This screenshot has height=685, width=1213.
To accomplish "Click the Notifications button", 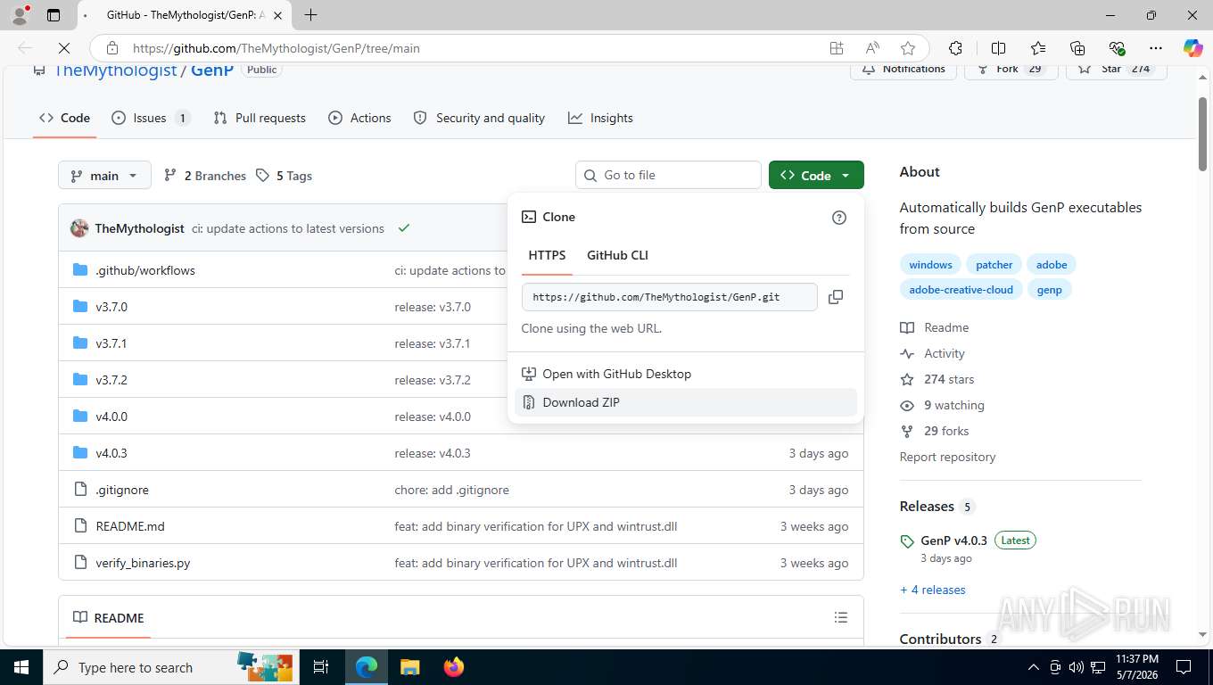I will point(904,69).
